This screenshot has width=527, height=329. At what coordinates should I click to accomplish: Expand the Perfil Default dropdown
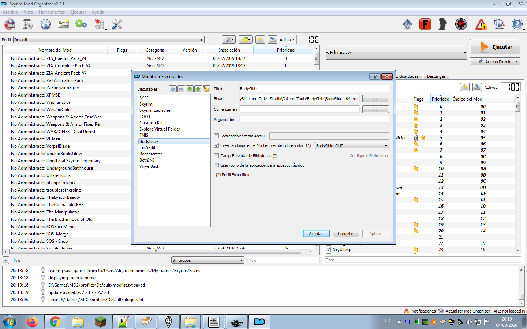tap(109, 40)
